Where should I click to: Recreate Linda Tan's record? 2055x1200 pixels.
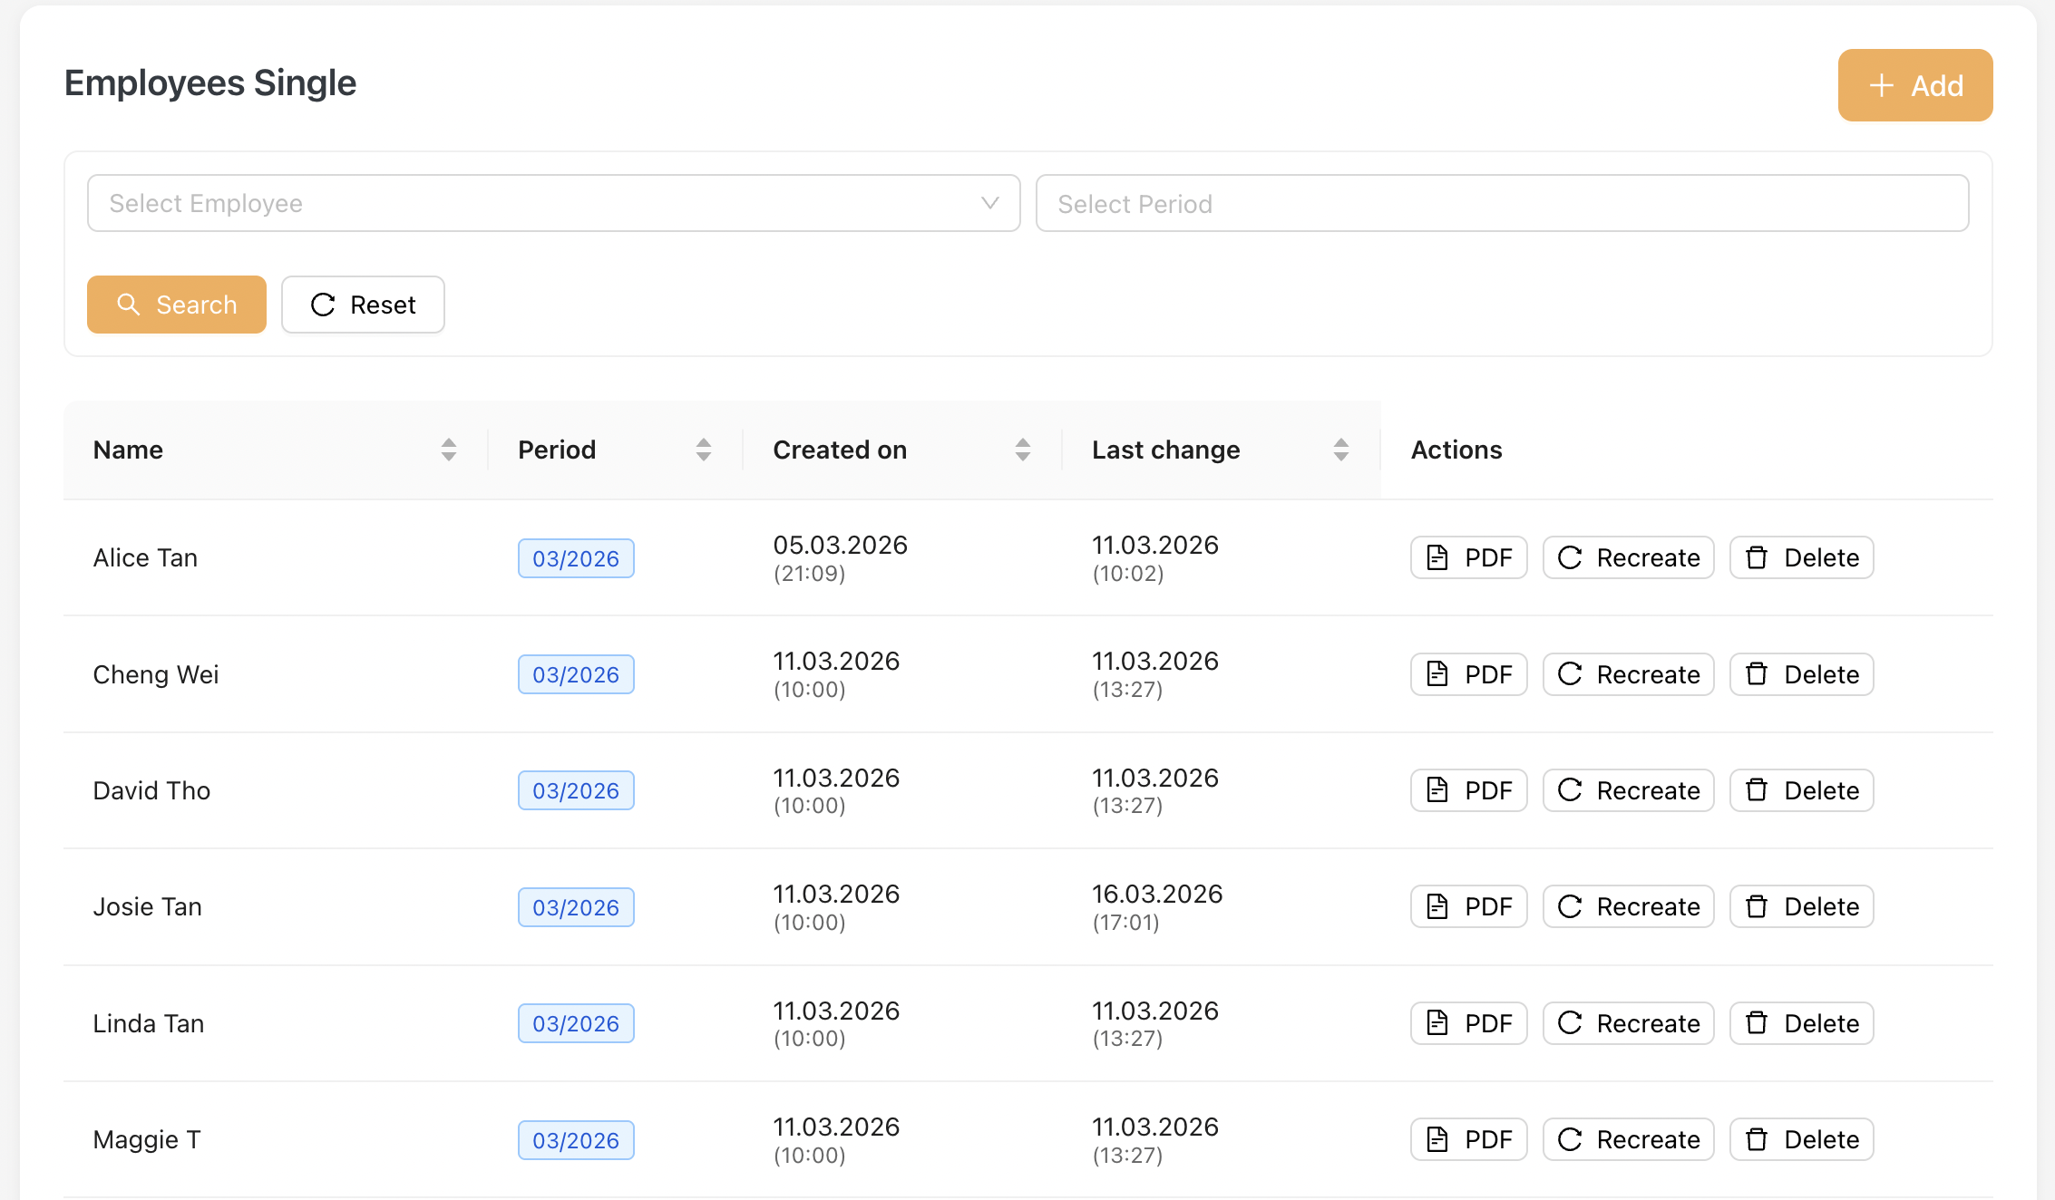pyautogui.click(x=1628, y=1023)
